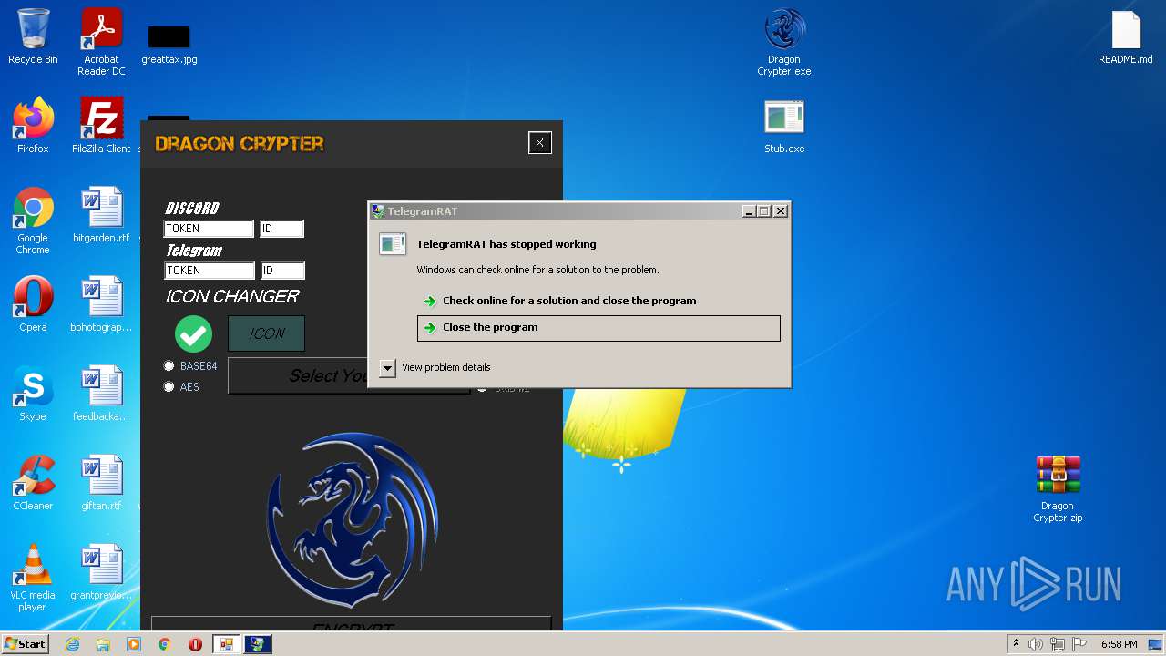Open VLC media player shortcut

[x=33, y=578]
